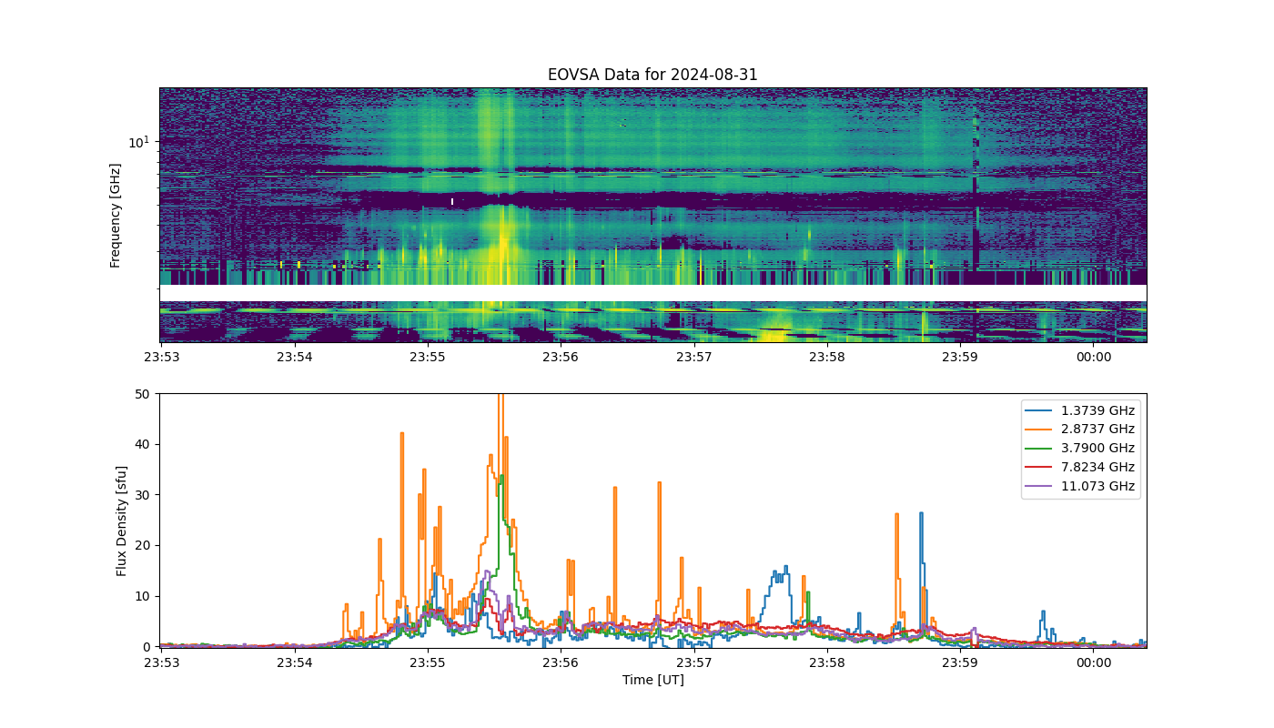The image size is (1274, 728).
Task: Click the 10¹ tick label on spectrogram
Action: (138, 141)
